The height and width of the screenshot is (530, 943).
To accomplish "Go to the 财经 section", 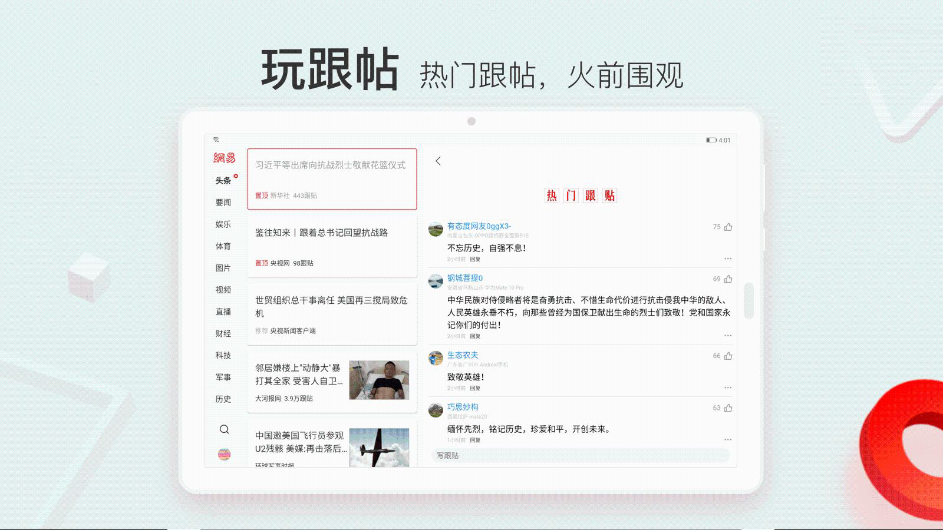I will pyautogui.click(x=223, y=333).
